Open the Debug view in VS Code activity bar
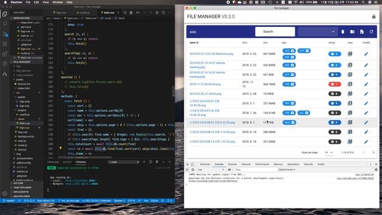Viewport: 382px width, 215px height. point(5,44)
